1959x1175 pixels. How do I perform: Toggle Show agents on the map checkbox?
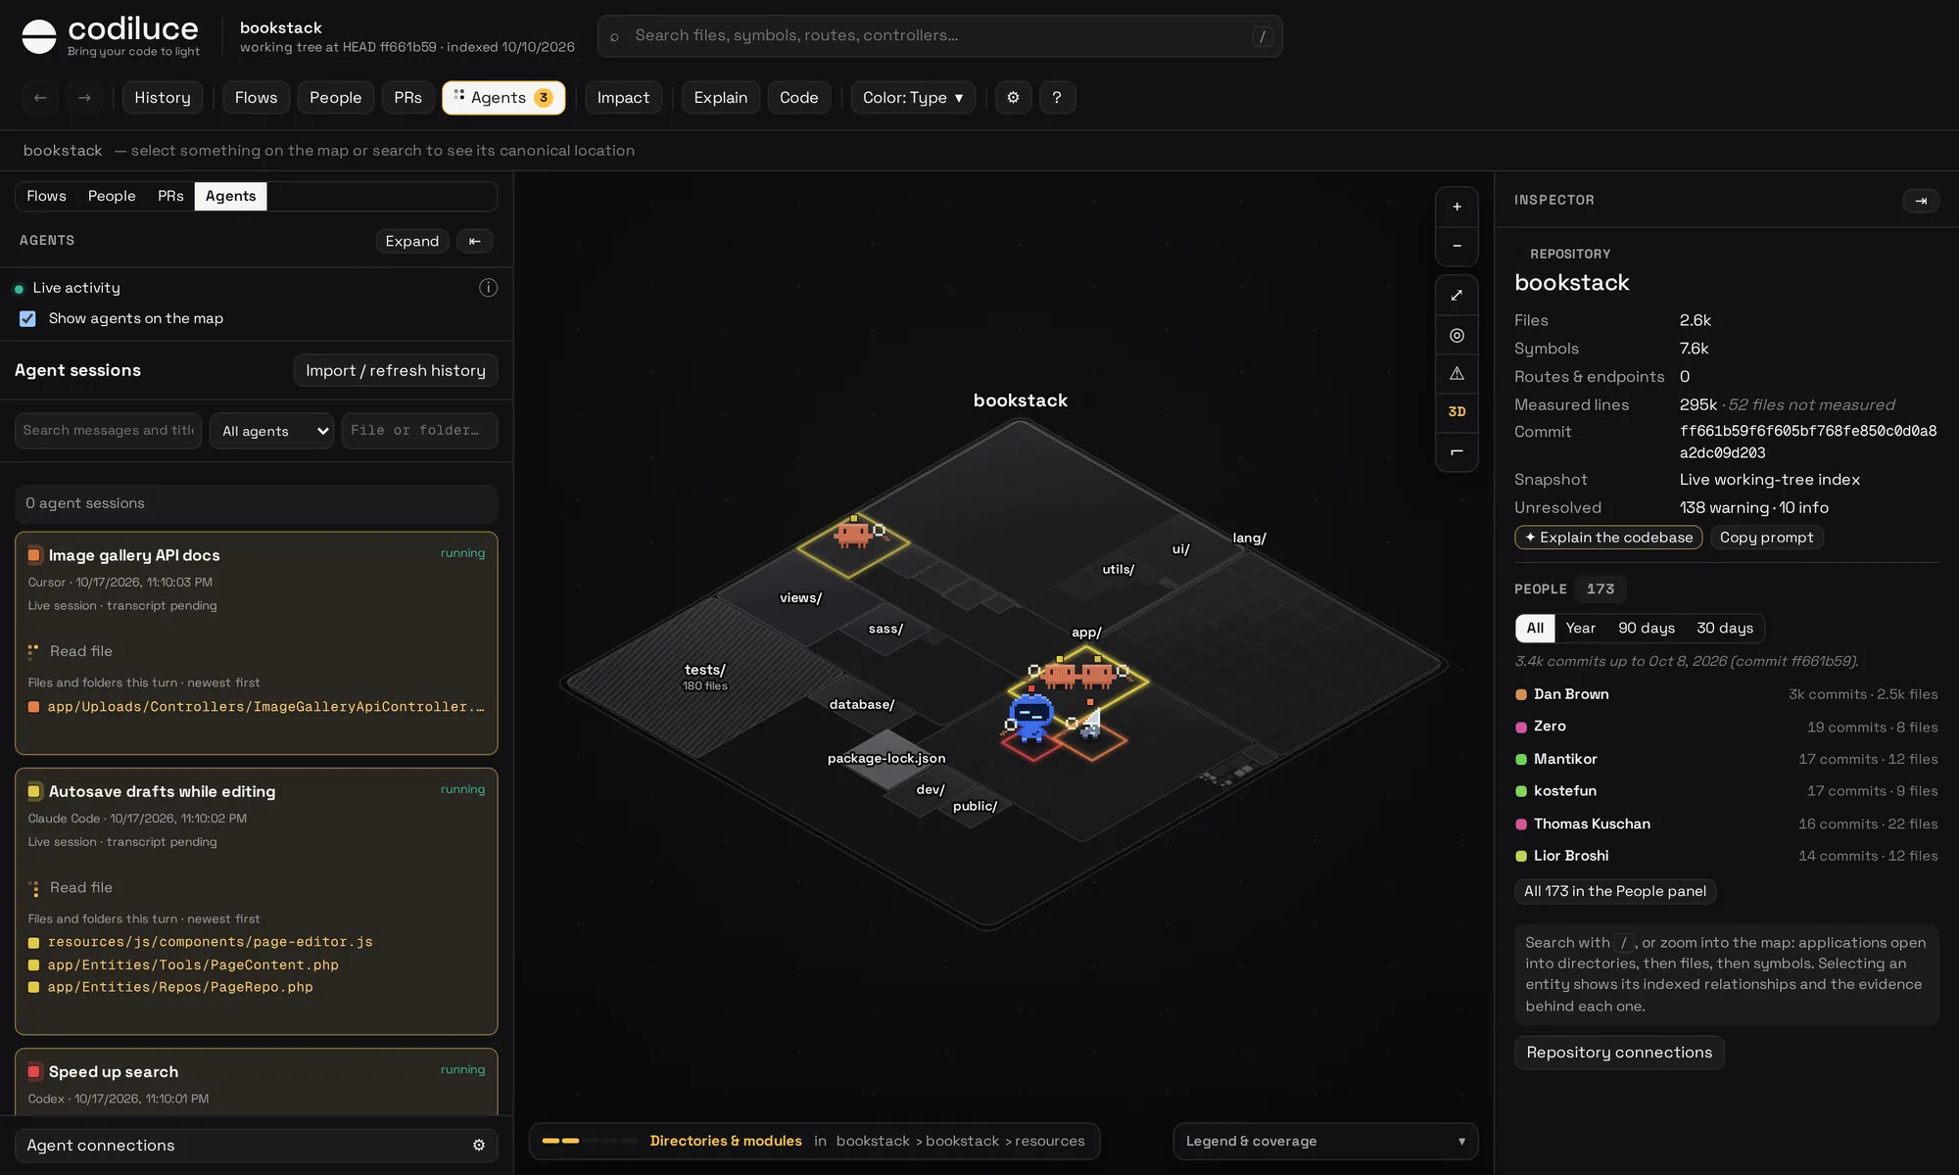point(27,319)
